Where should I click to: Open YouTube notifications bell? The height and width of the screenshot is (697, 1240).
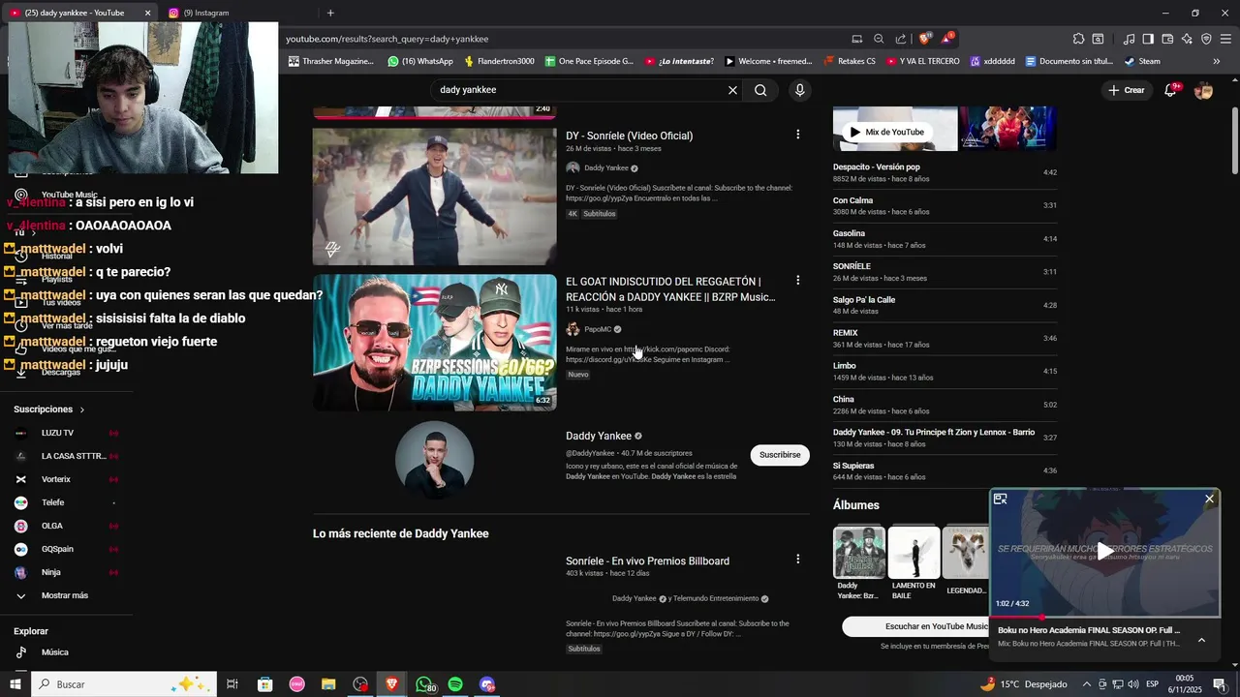pyautogui.click(x=1170, y=90)
